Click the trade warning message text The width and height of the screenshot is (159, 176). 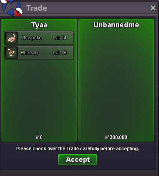click(x=78, y=149)
